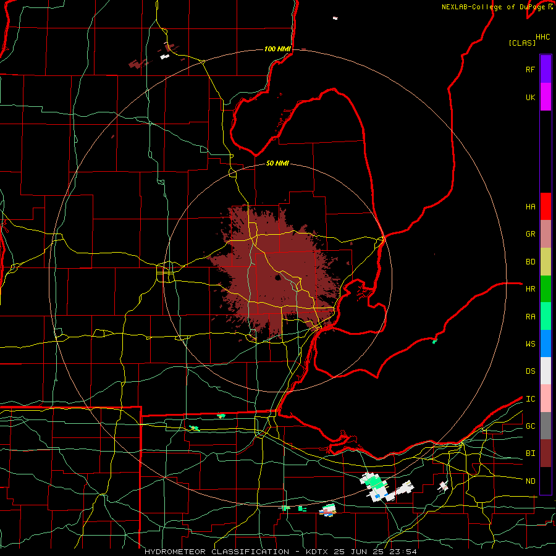Click the 'HA' legend label
This screenshot has width=556, height=556.
pyautogui.click(x=530, y=207)
